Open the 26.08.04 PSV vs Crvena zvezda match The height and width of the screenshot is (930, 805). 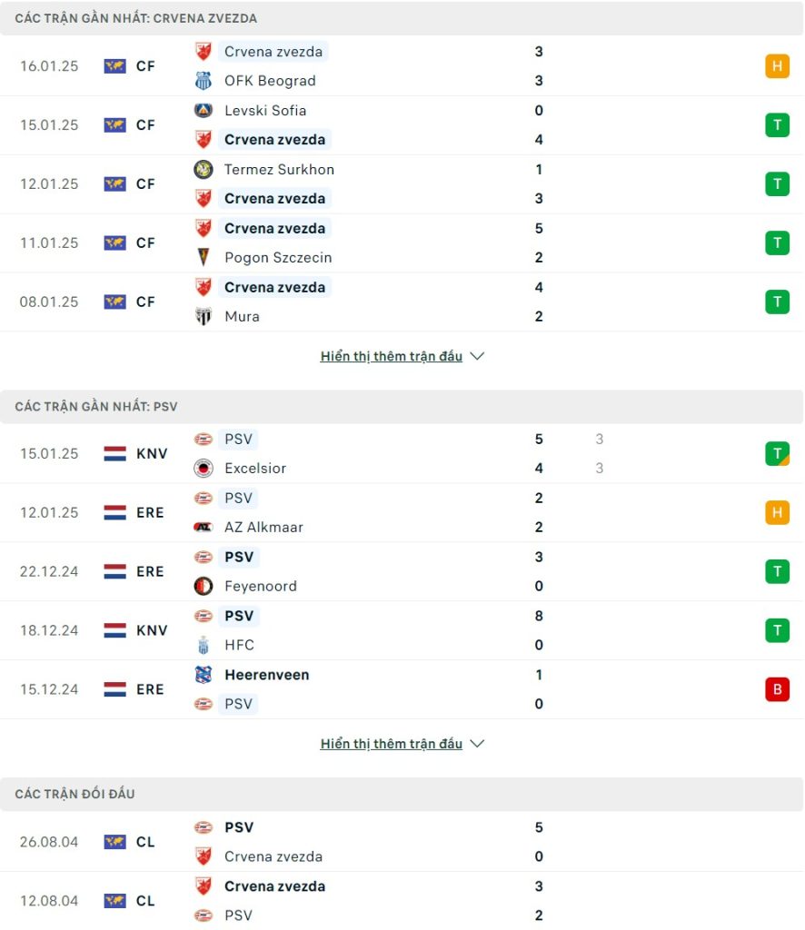402,842
